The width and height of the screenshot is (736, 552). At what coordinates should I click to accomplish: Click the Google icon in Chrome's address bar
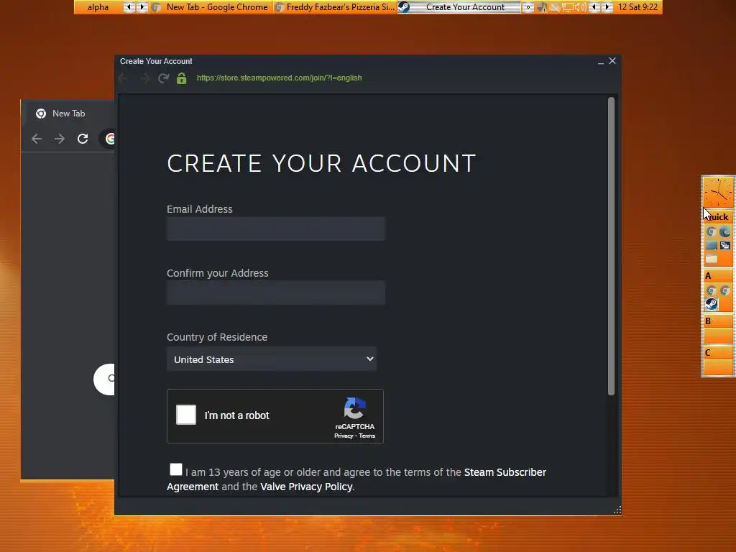pos(110,139)
